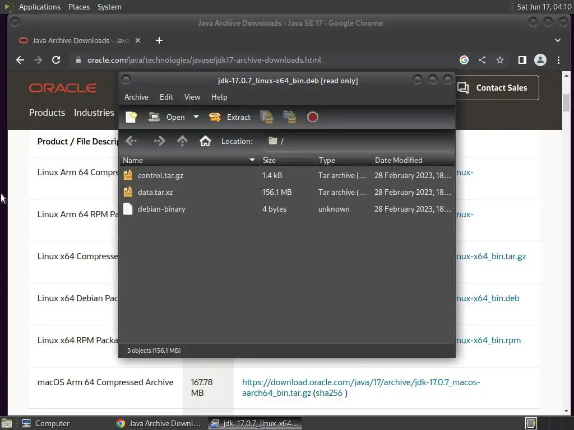Go forward in archive manager location bar
Image resolution: width=574 pixels, height=430 pixels.
159,141
